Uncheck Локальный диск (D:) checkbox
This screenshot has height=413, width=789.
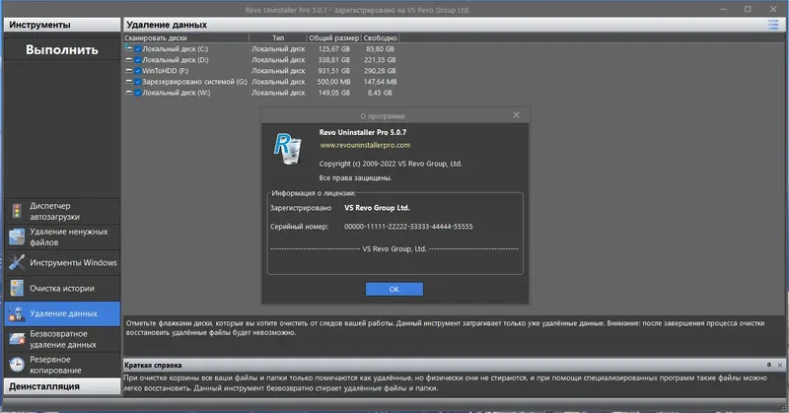[138, 60]
